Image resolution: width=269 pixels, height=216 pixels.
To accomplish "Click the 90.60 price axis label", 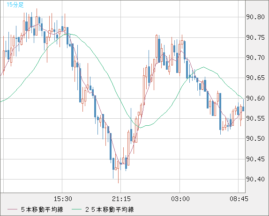I will (255, 98).
